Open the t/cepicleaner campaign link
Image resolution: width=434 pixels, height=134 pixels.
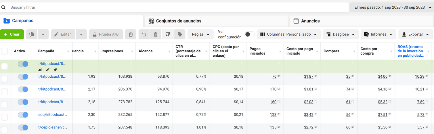click(x=53, y=127)
